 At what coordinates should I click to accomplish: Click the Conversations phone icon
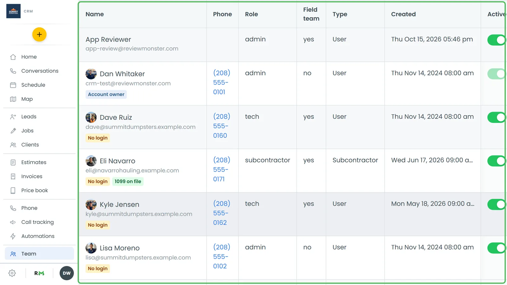point(13,71)
